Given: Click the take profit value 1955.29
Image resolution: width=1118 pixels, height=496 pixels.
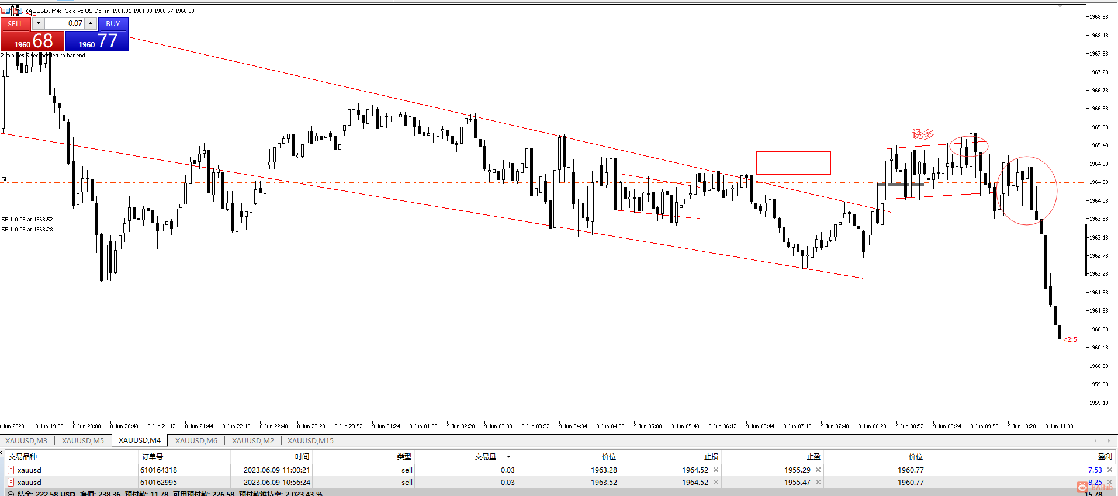Looking at the screenshot, I should click(797, 470).
